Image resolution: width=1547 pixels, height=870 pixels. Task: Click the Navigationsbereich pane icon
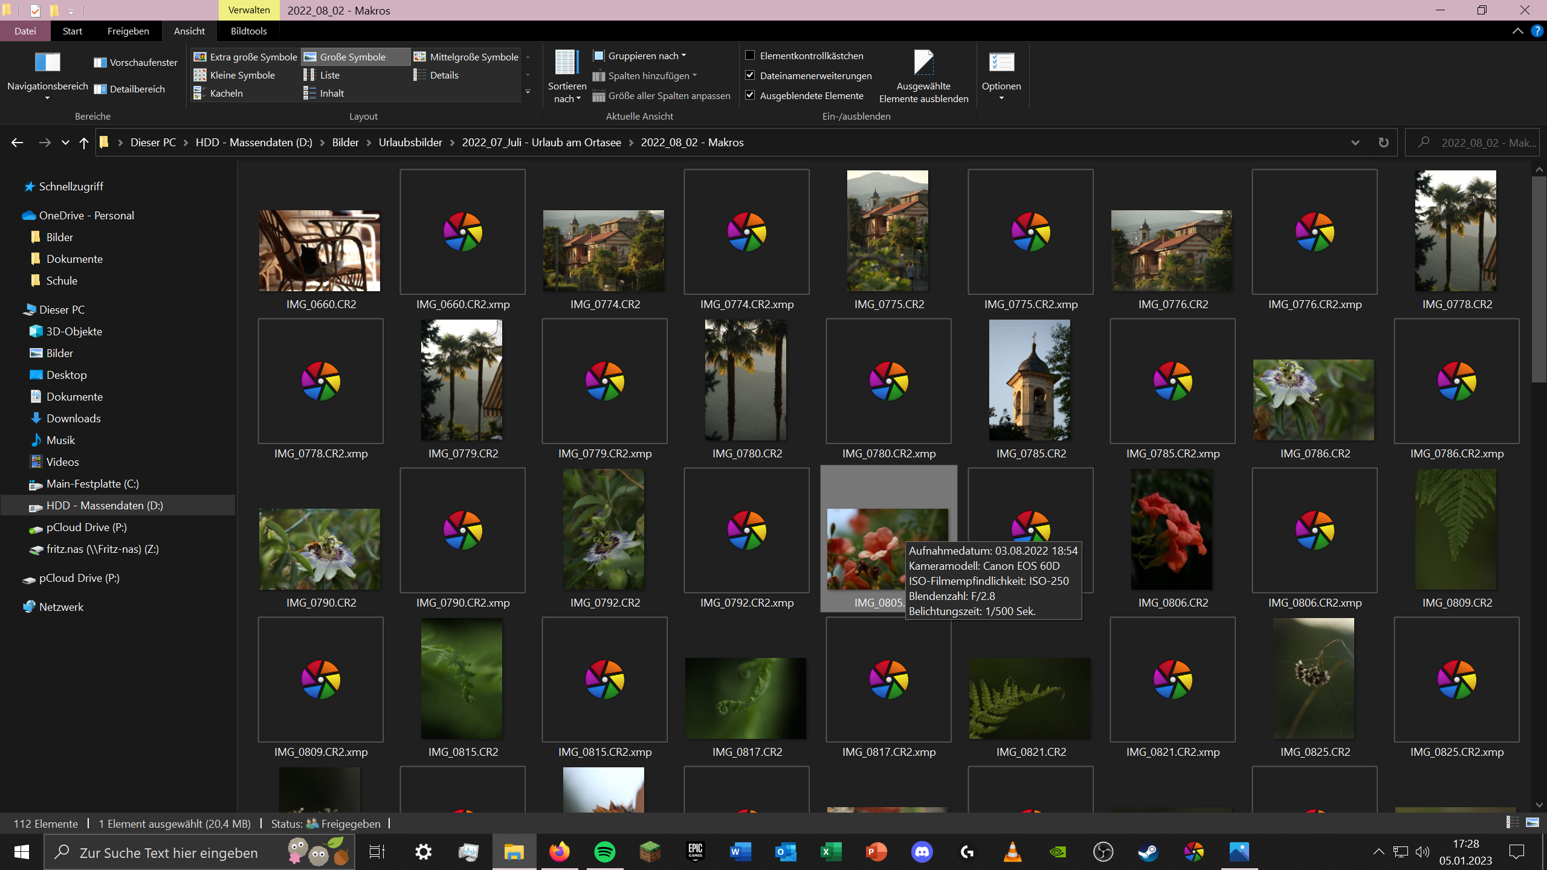click(x=47, y=63)
